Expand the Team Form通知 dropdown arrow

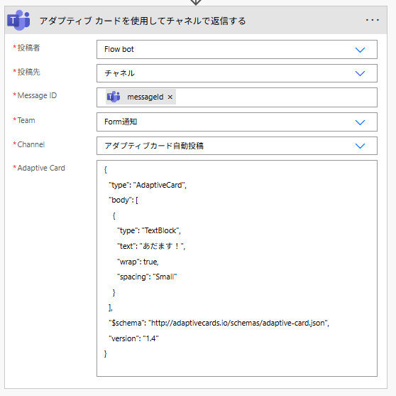360,122
